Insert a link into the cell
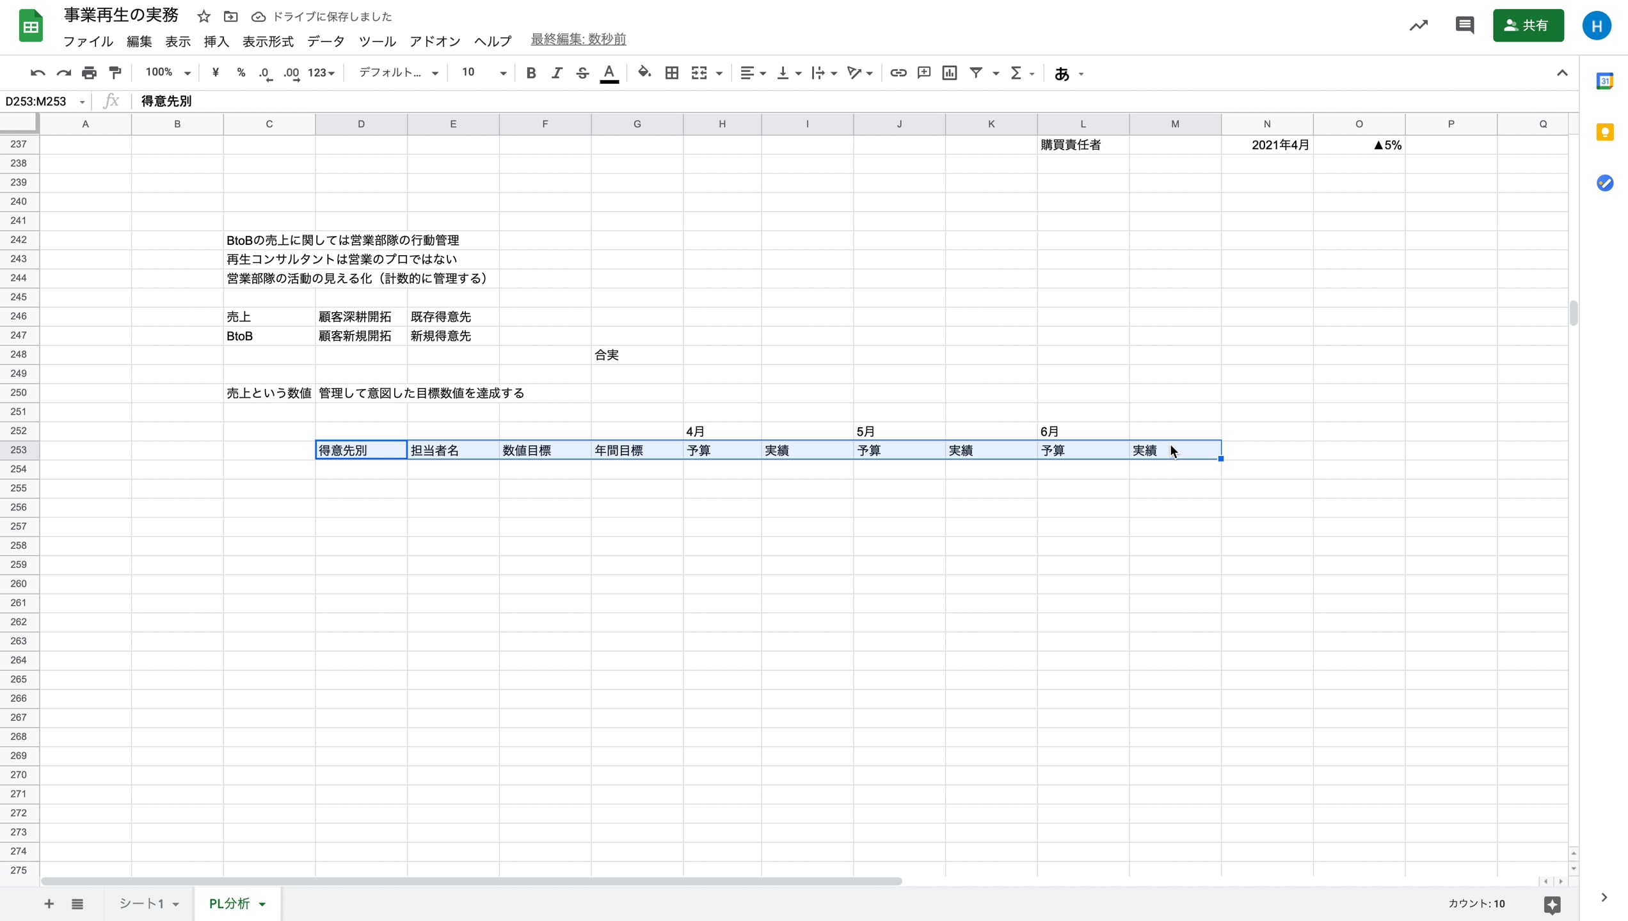Screen dimensions: 1628x921 (898, 72)
